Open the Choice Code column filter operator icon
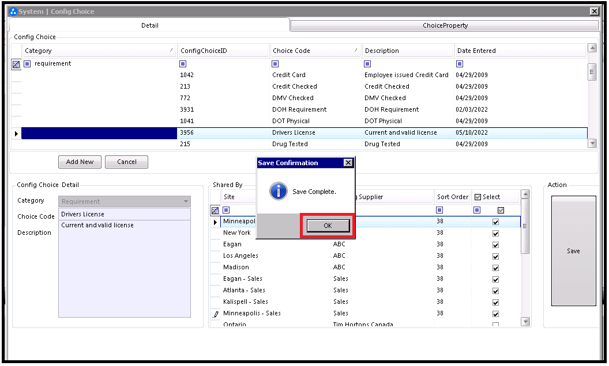609x366 pixels. tap(275, 63)
